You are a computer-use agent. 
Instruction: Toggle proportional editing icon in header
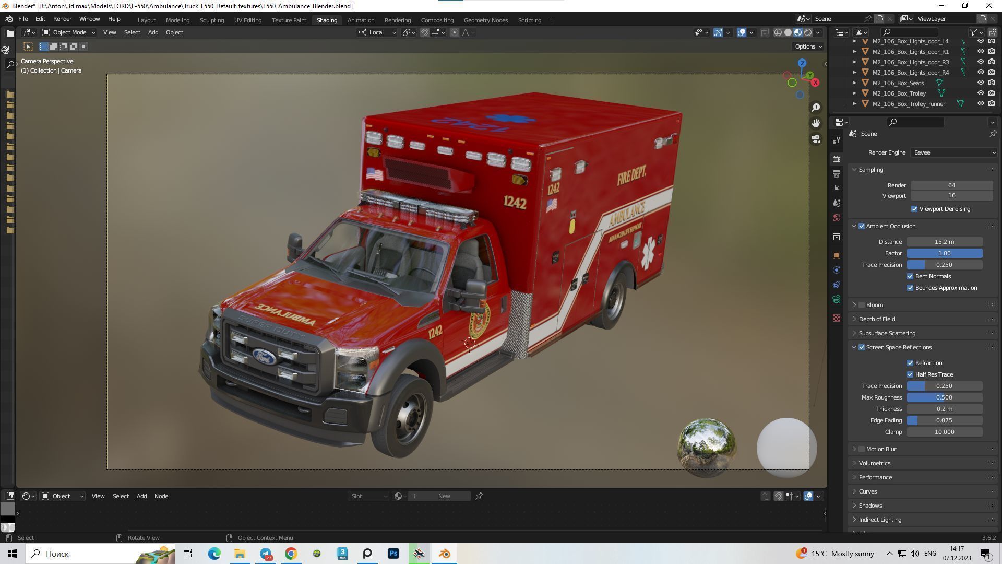pyautogui.click(x=455, y=32)
